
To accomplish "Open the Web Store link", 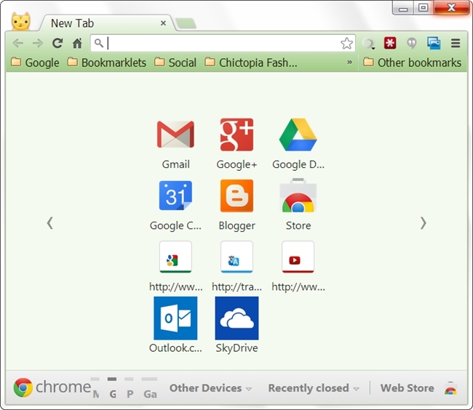I will pos(408,388).
